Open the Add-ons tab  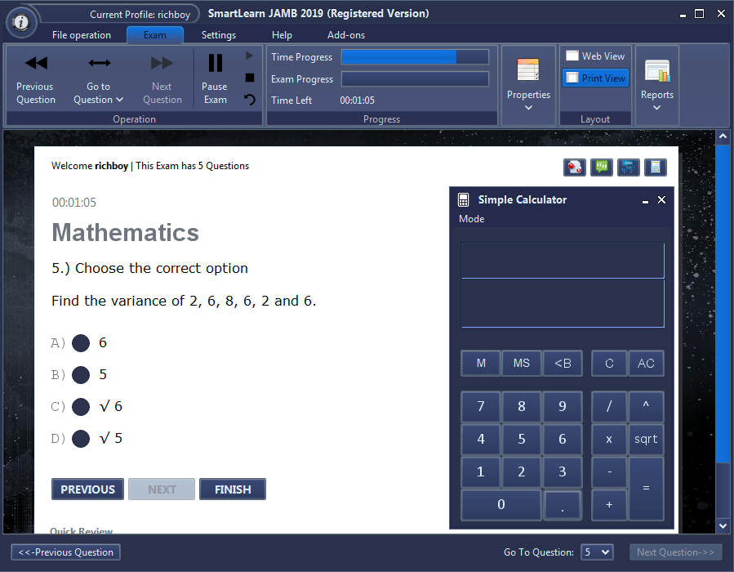[346, 35]
